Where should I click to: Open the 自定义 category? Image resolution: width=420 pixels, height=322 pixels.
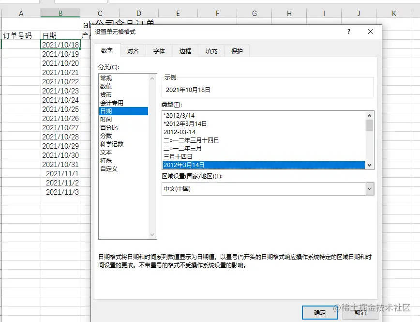(123, 169)
